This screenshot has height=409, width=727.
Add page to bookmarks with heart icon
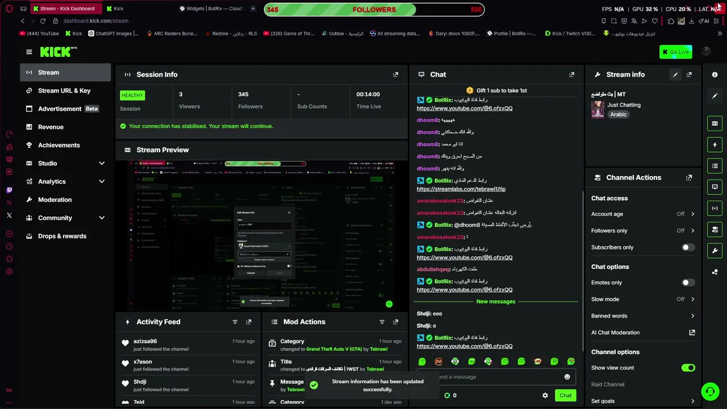655,21
